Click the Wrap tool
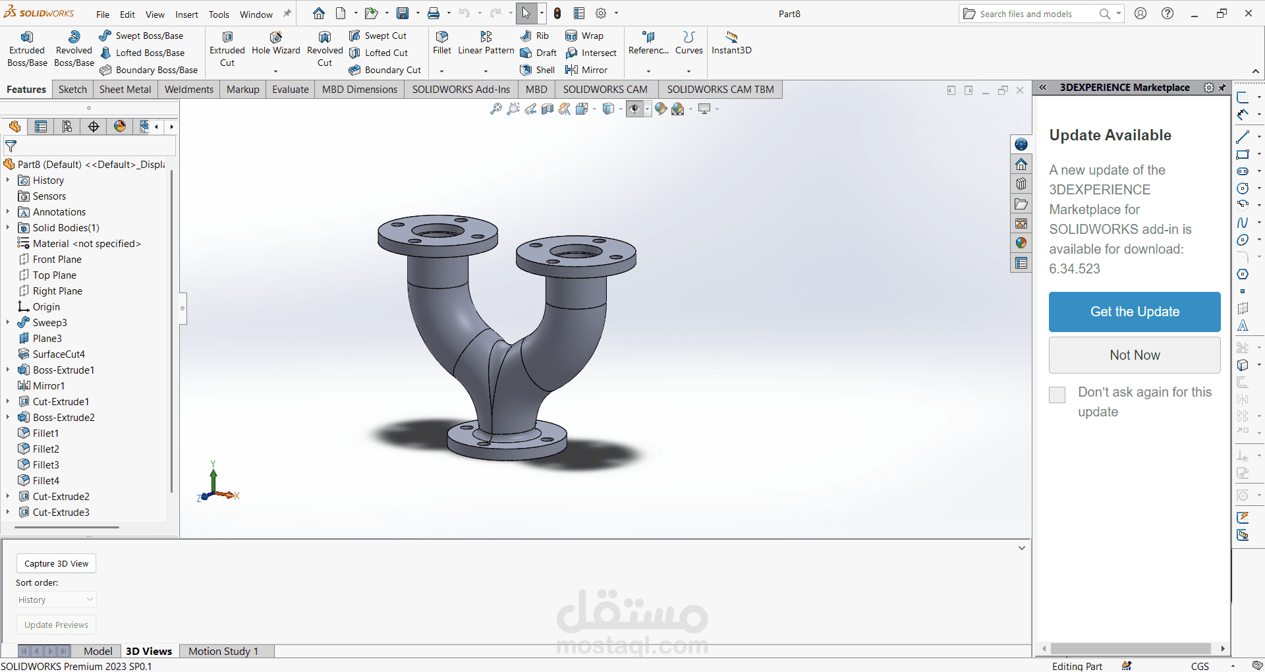Screen dimensions: 1265x672 tap(584, 36)
